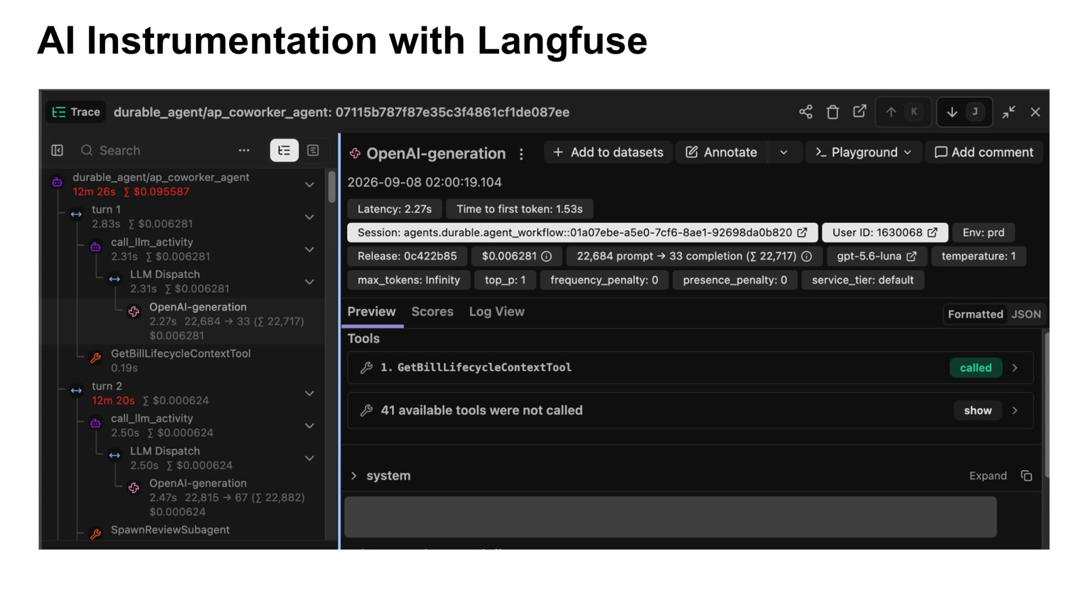Toggle the left sidebar panel icon
Screen dimensions: 1085x606
coord(57,150)
